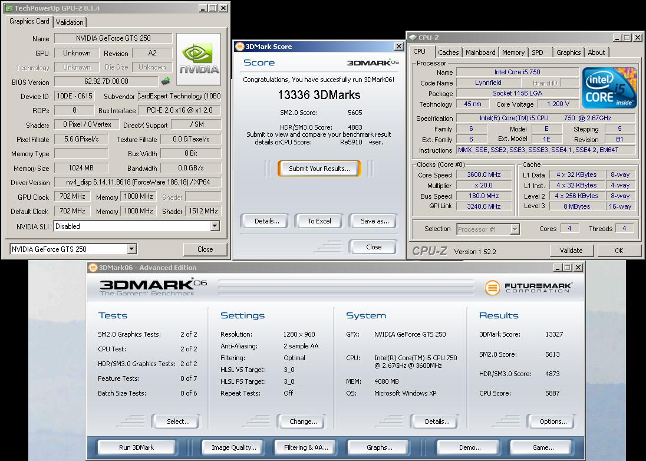Click the Intel Core i5 logo in CPU-Z

pos(609,88)
